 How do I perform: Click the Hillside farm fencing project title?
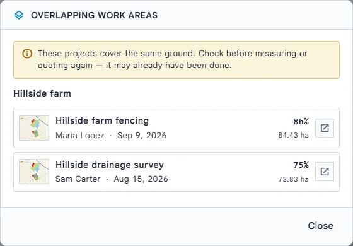(x=102, y=120)
